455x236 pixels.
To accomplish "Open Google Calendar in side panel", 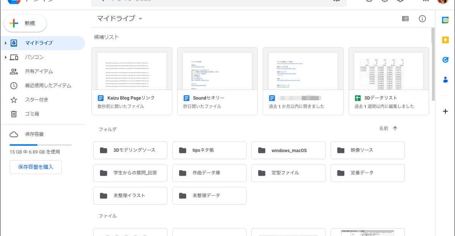I will point(446,20).
